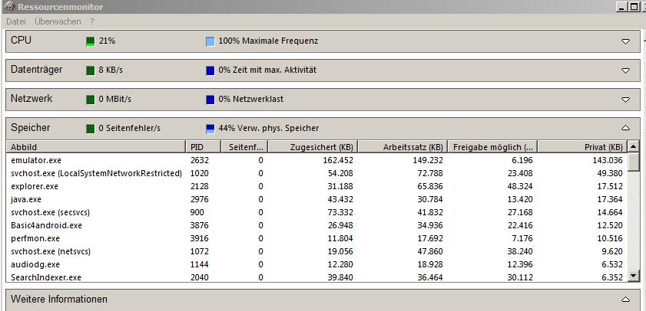Open the Überwachen menu

(58, 21)
